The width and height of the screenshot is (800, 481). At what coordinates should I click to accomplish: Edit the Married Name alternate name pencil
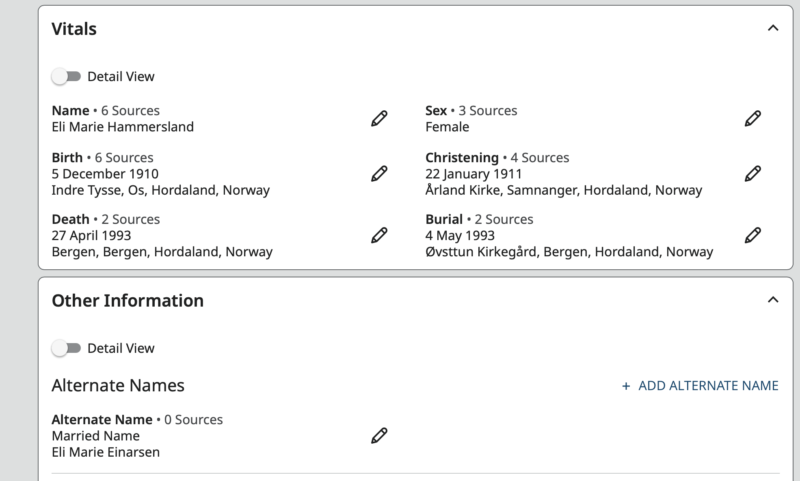379,436
